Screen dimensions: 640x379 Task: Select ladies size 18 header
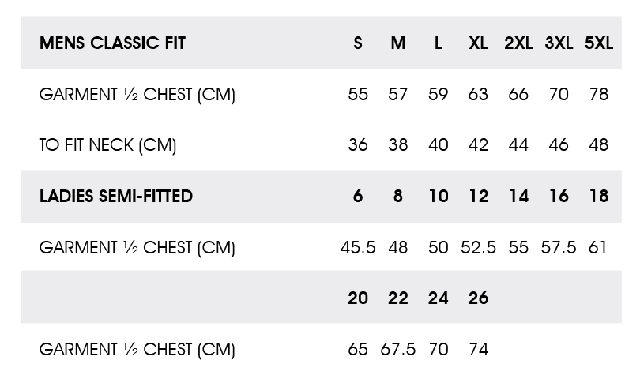(599, 197)
